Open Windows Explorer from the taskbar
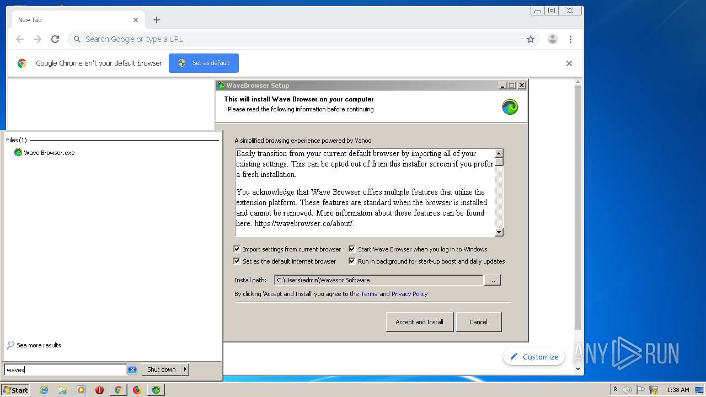This screenshot has height=397, width=706. pyautogui.click(x=62, y=390)
